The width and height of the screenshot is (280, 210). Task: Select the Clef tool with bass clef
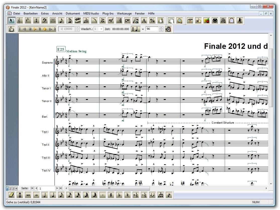click(44, 21)
